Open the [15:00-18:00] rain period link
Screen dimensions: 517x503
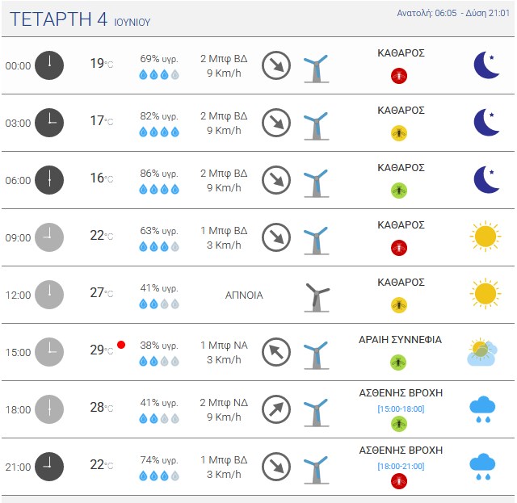tap(401, 409)
